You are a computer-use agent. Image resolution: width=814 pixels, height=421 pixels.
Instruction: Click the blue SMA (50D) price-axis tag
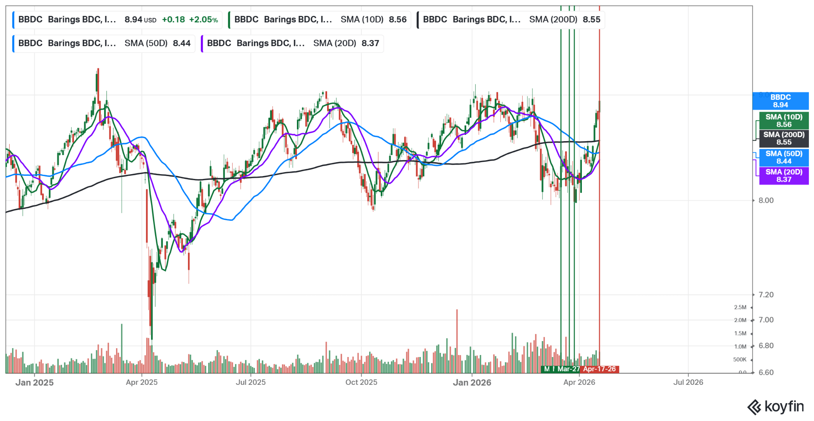pos(784,157)
